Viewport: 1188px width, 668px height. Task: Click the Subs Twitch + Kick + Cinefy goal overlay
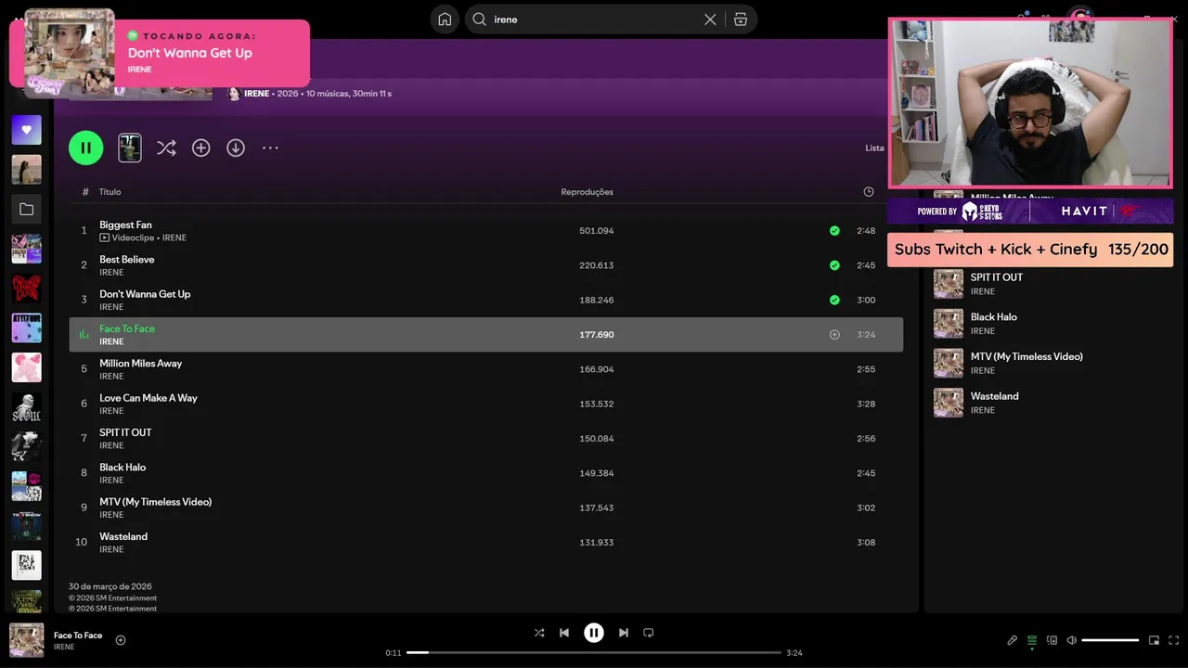coord(1030,250)
